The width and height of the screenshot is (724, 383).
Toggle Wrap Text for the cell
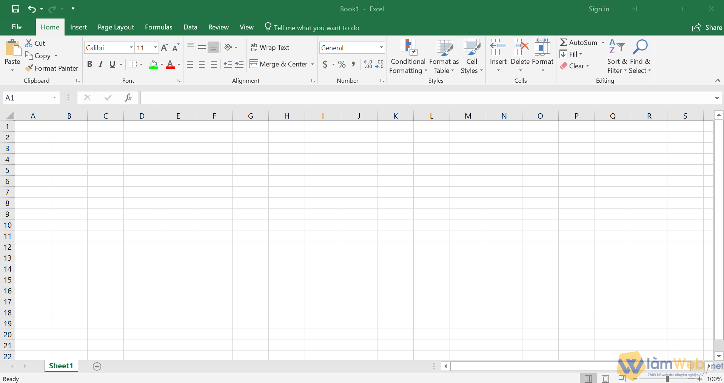(270, 48)
